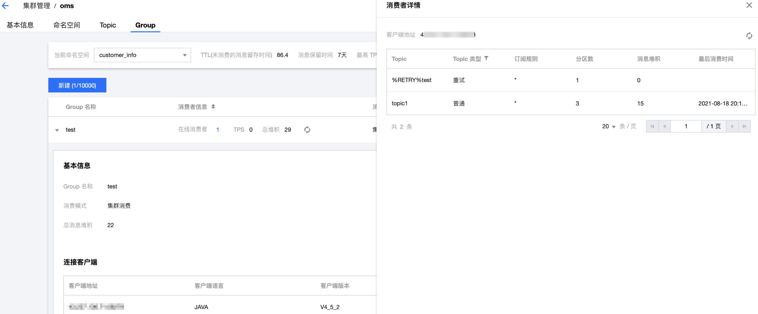
Task: Sort by 消费者信息 column arrows
Action: tap(213, 107)
